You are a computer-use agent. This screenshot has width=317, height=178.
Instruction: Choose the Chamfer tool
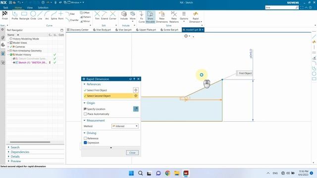point(72,20)
